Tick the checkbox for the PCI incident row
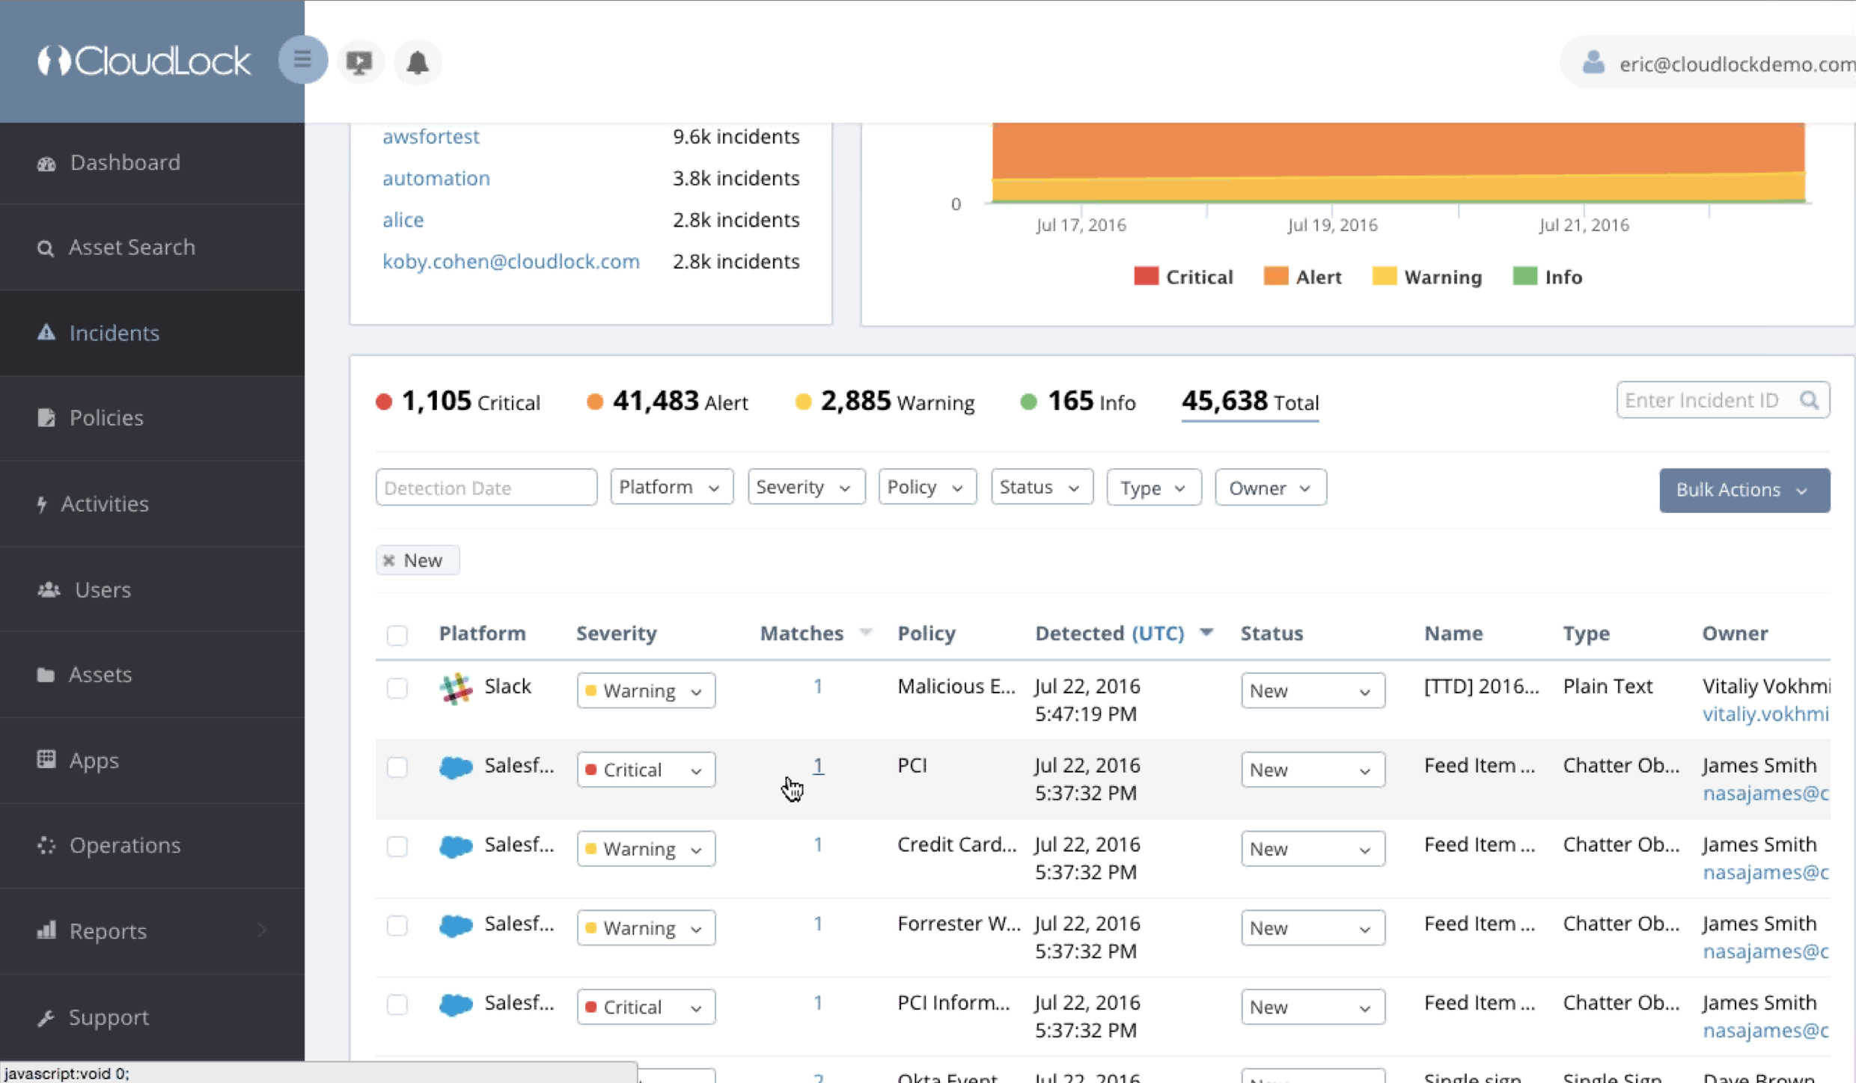This screenshot has width=1856, height=1083. pyautogui.click(x=397, y=767)
